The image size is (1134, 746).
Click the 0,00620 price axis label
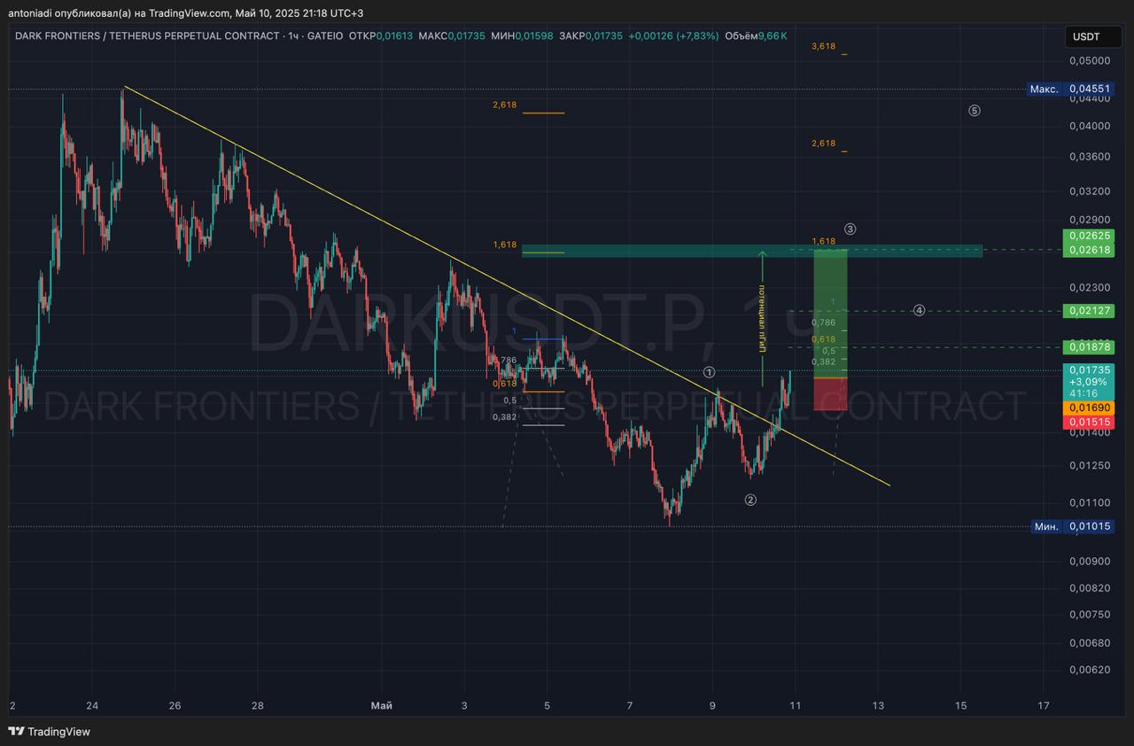point(1089,669)
